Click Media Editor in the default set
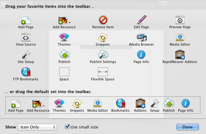 point(98,106)
